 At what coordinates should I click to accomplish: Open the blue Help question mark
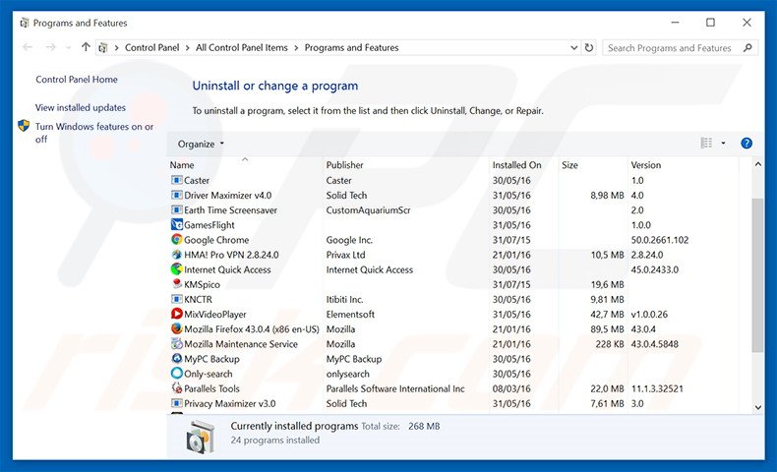[747, 144]
